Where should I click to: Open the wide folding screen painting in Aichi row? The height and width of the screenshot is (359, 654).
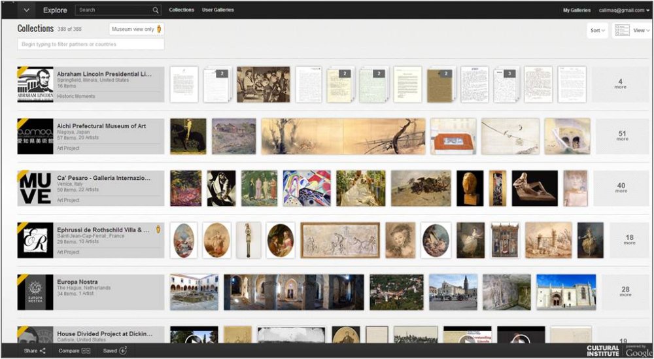343,137
